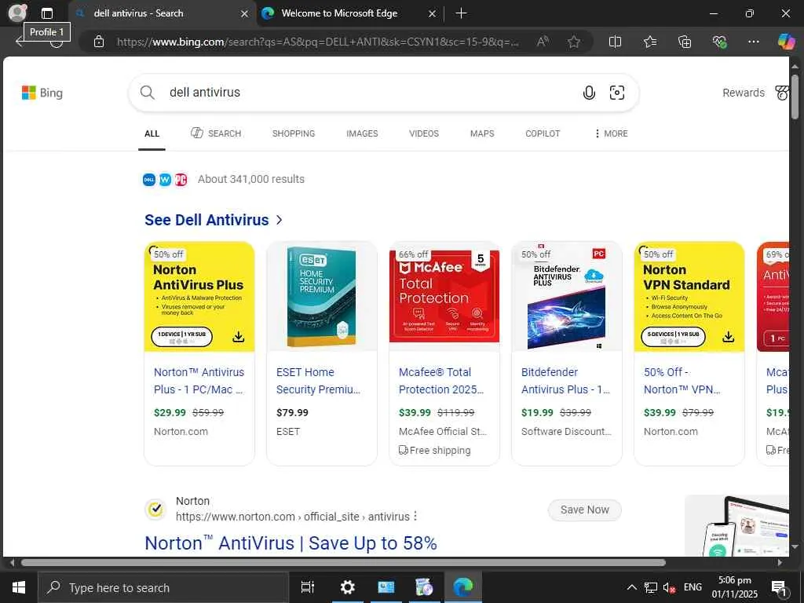Screen dimensions: 804x603
Task: Open Norton Antivirus Plus product link
Action: tap(199, 381)
